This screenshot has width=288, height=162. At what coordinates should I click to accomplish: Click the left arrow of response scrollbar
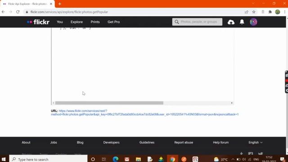(x=53, y=103)
